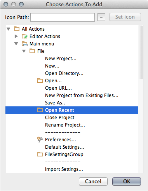The image size is (148, 191).
Task: Collapse the File group arrow
Action: (24, 51)
